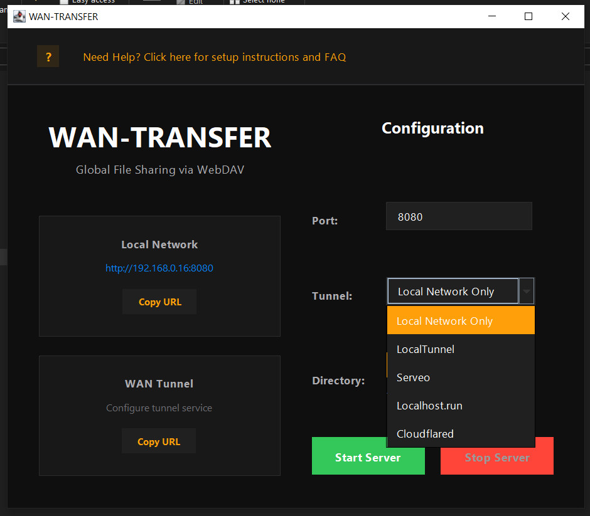This screenshot has width=590, height=516.
Task: Select Localhost.run tunnel option
Action: tap(461, 406)
